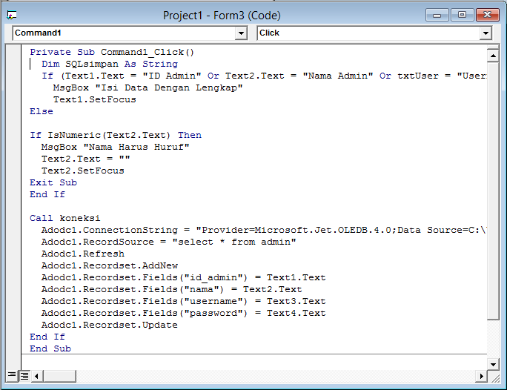Click the line 'If (Text1.Text = "ID Admin"'
This screenshot has width=507, height=390.
(x=264, y=76)
